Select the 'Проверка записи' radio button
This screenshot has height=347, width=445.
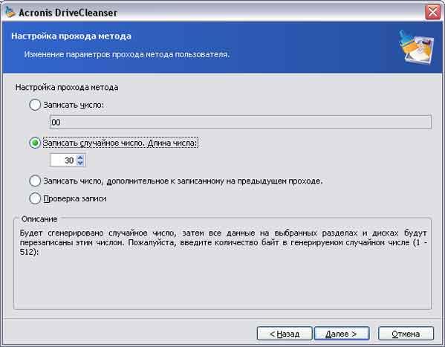35,198
